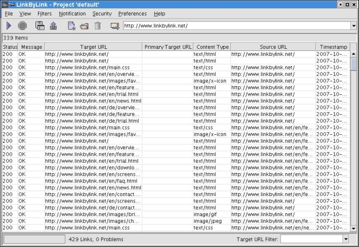Viewport: 359px width, 247px height.
Task: Create a new project via toolbar icon
Action: (71, 25)
